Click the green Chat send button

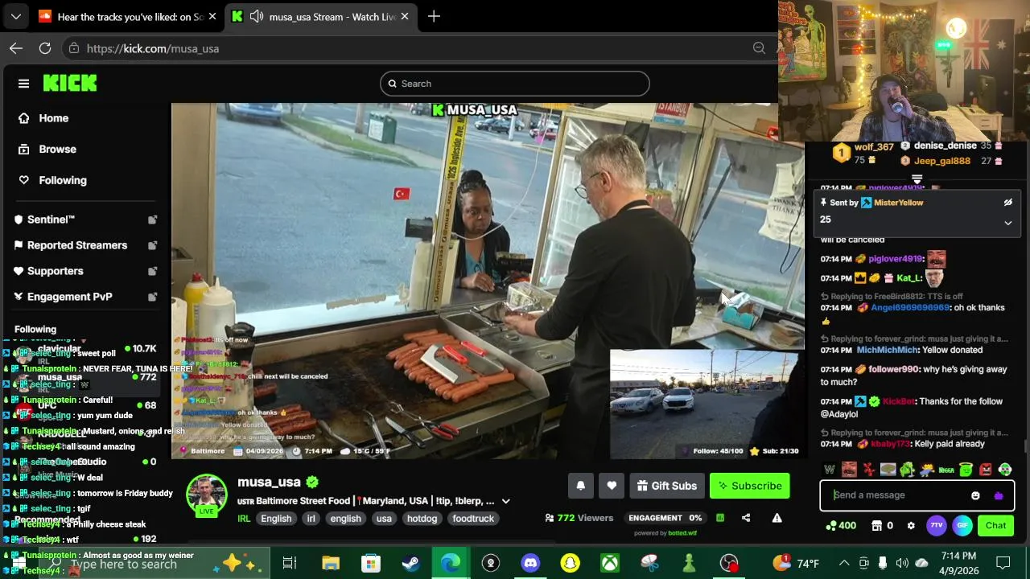click(995, 526)
